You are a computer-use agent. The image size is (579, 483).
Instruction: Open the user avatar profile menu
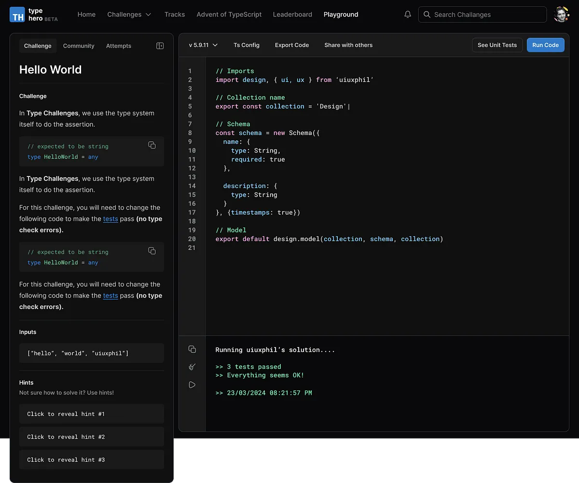click(561, 14)
